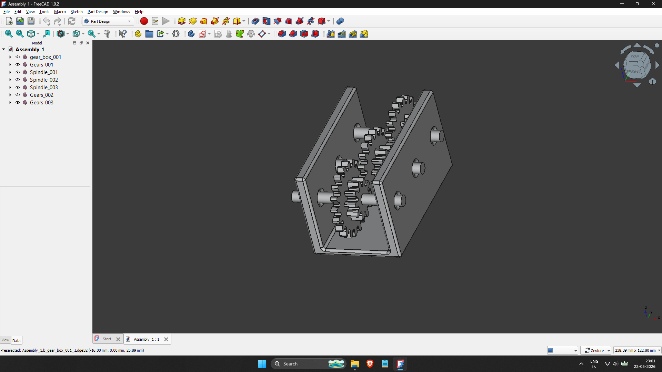Undo the last action
The width and height of the screenshot is (662, 372).
point(47,21)
